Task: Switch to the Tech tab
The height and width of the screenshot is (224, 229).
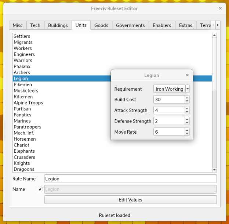Action: 35,25
